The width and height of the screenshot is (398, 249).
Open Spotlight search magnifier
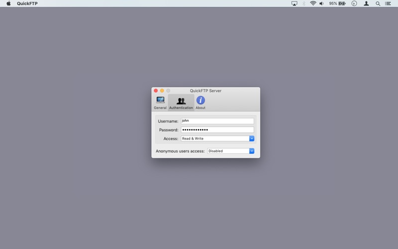point(378,3)
